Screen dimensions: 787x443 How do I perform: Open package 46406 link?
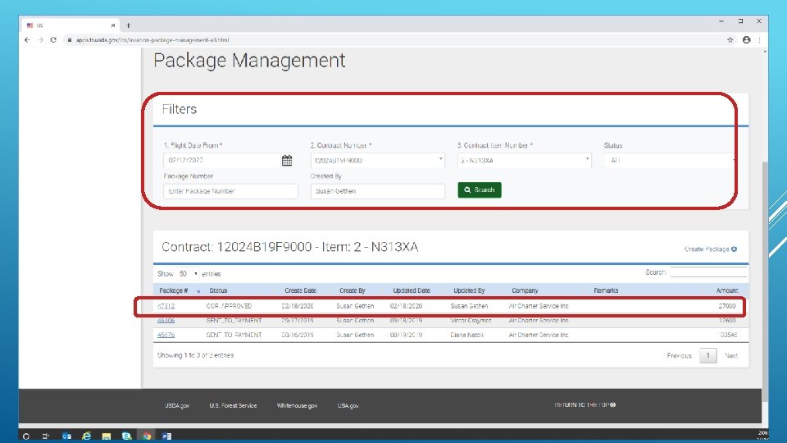point(166,321)
